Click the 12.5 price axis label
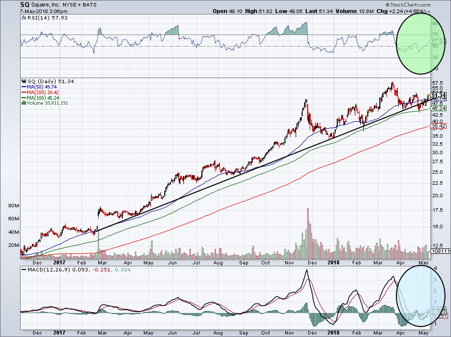 click(x=437, y=246)
